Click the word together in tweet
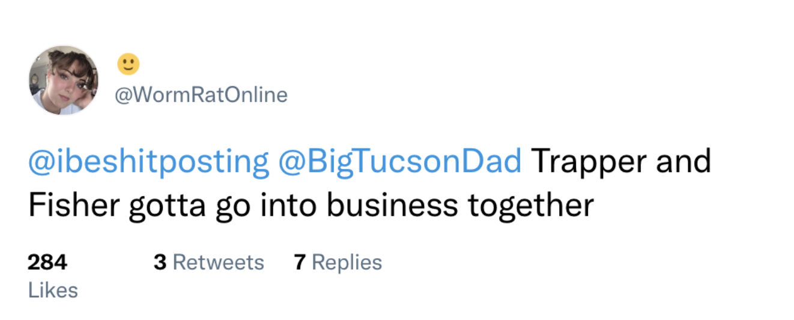Image resolution: width=794 pixels, height=320 pixels. [x=530, y=206]
